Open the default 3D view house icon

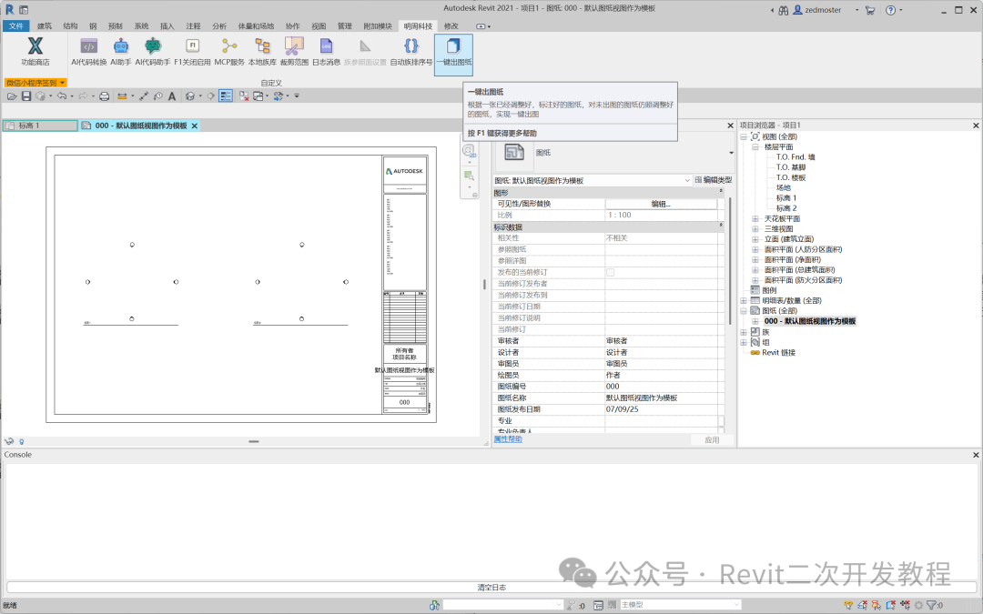(190, 96)
